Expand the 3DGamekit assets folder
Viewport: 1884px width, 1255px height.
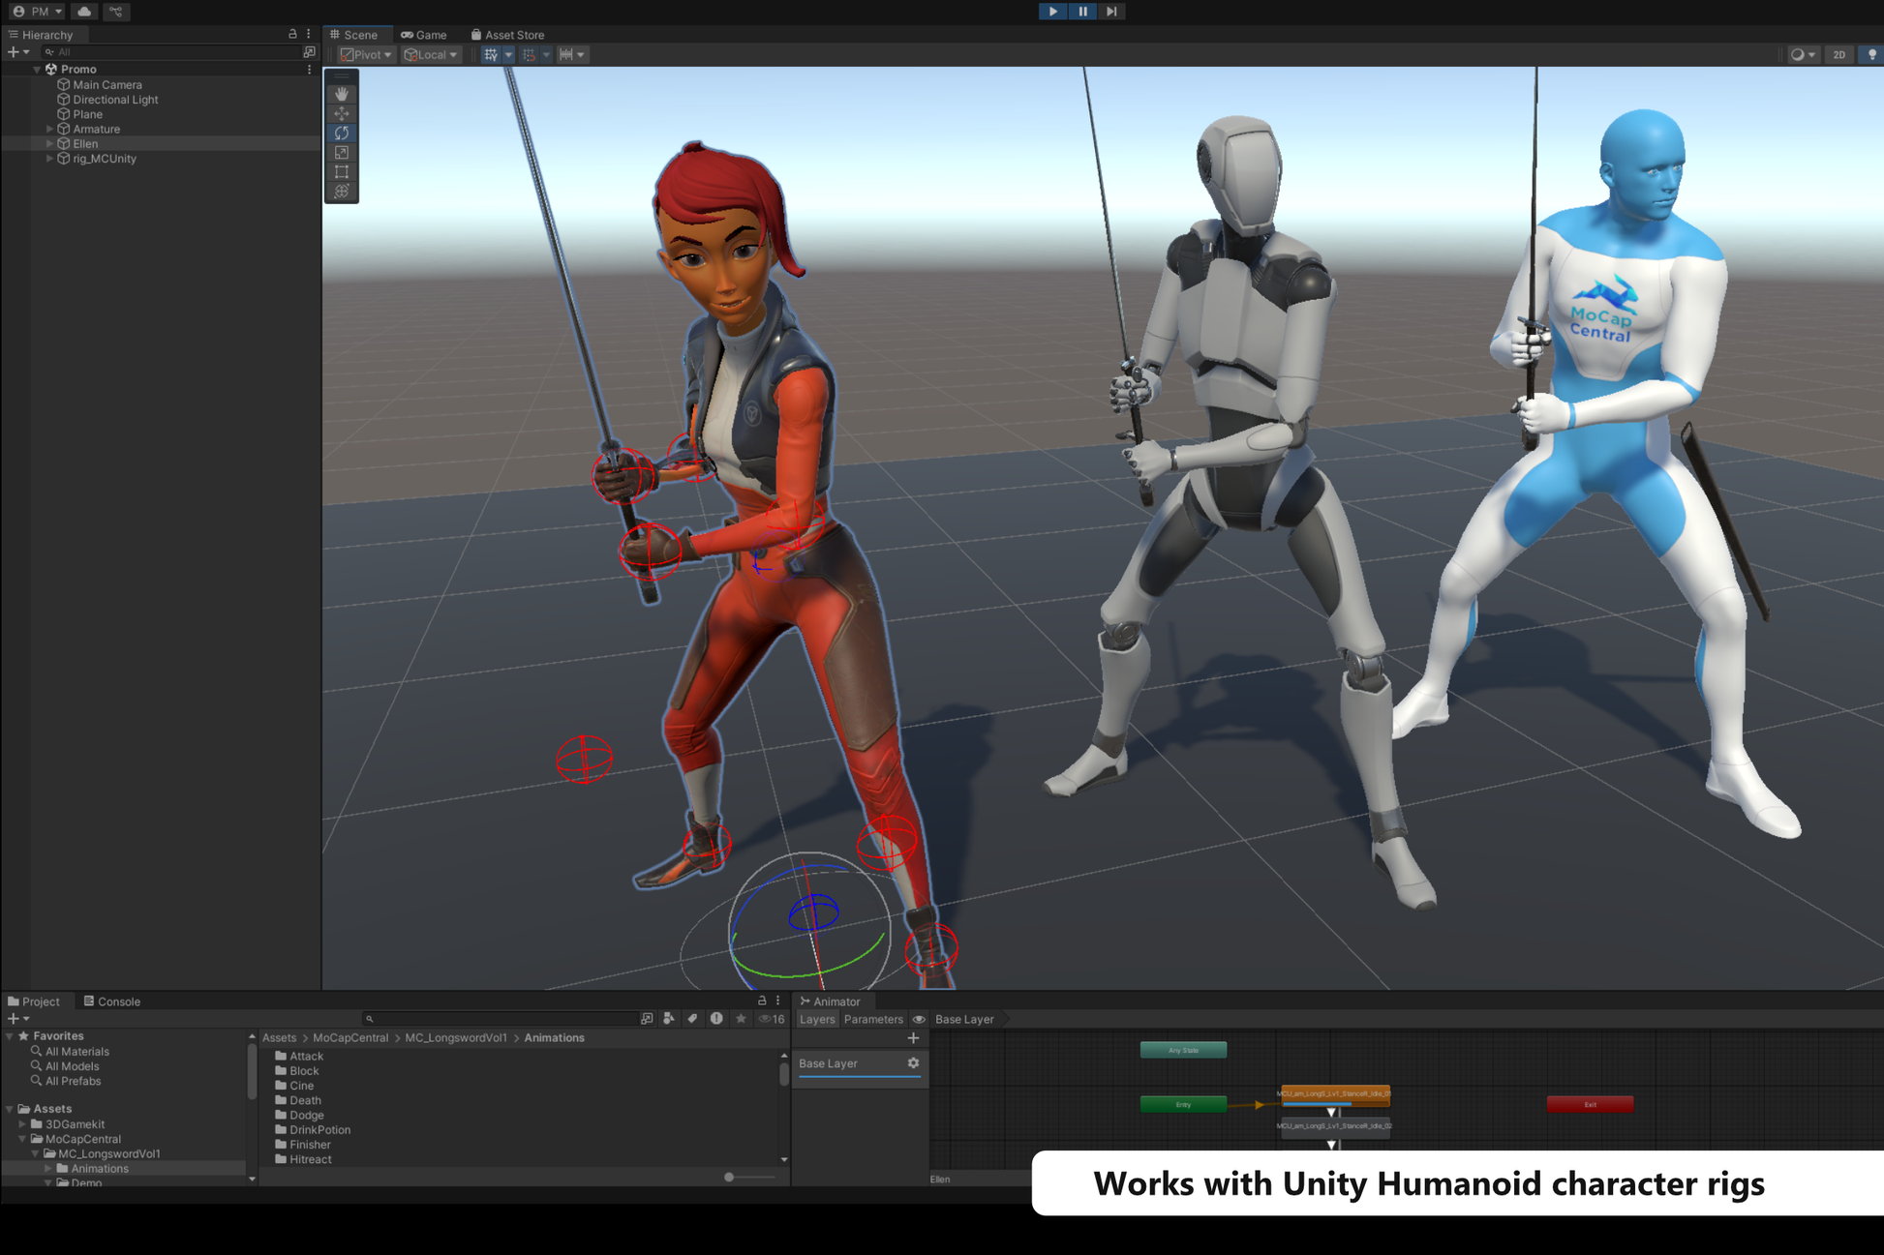(22, 1124)
